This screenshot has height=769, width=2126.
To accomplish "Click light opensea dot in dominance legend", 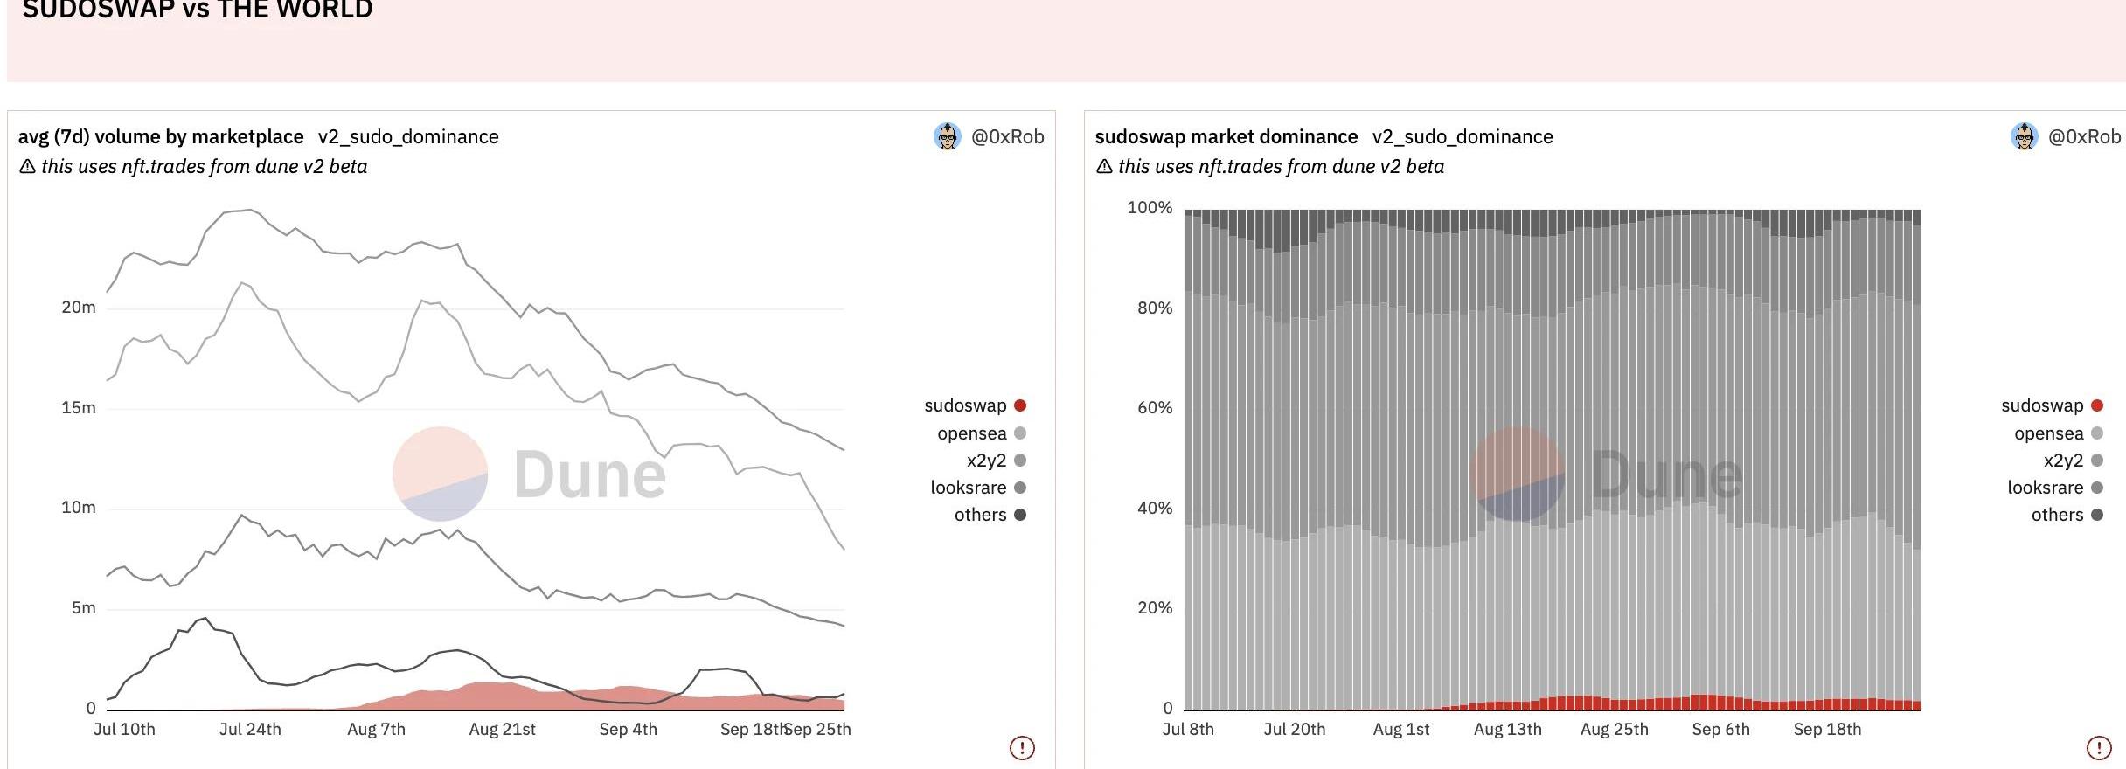I will pyautogui.click(x=2097, y=433).
